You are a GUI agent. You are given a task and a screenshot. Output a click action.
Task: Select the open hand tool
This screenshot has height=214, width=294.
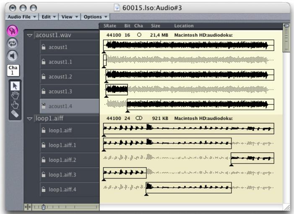(15, 95)
